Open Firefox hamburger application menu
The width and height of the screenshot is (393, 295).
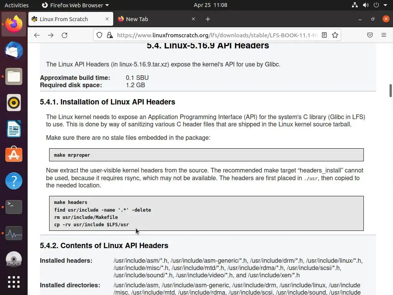(384, 35)
